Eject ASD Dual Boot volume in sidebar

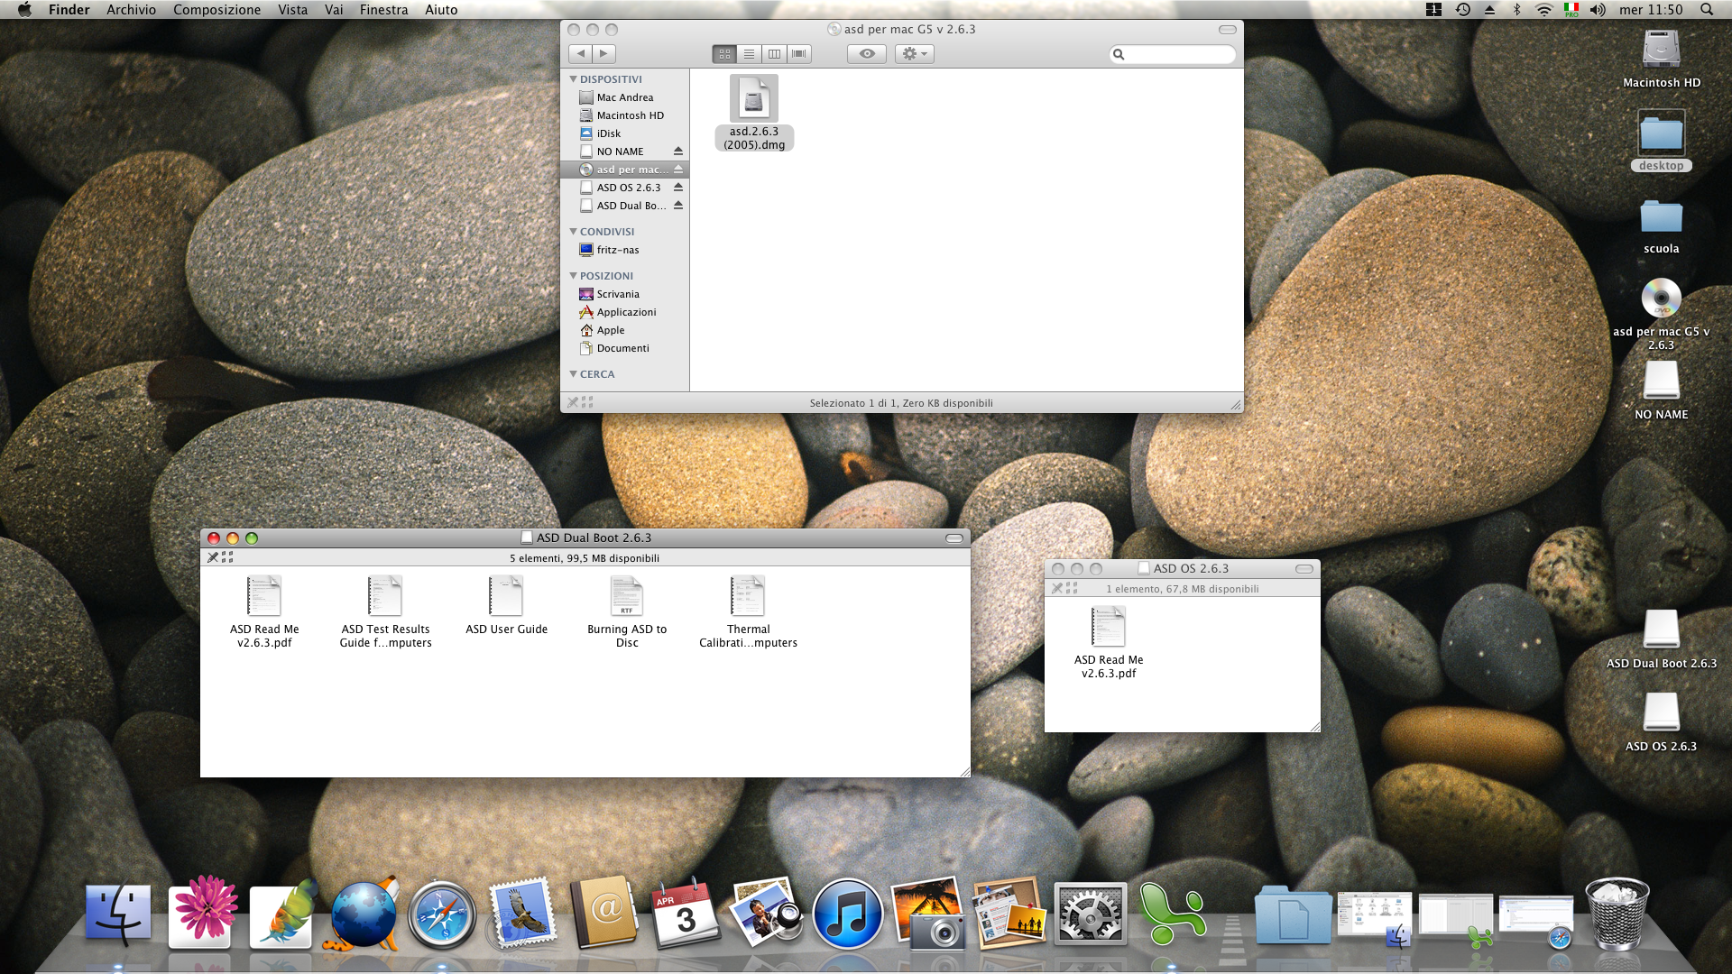pos(678,206)
